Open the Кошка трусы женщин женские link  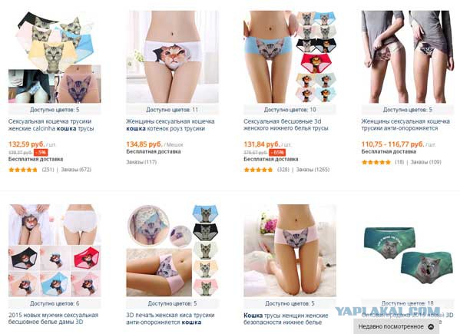pyautogui.click(x=286, y=319)
